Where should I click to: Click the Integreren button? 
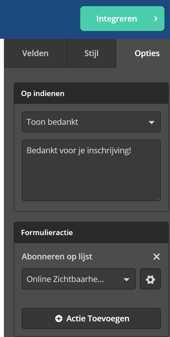click(122, 19)
